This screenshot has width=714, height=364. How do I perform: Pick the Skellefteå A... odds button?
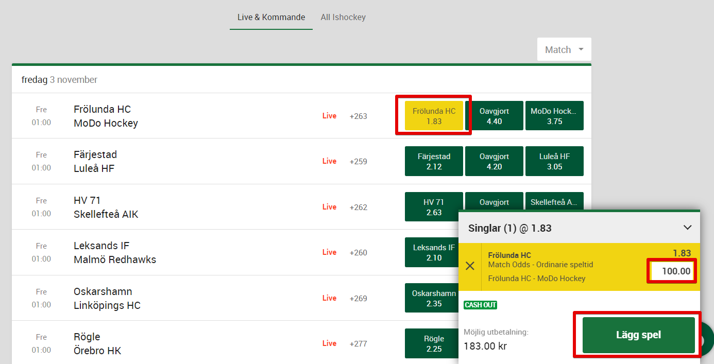[554, 201]
